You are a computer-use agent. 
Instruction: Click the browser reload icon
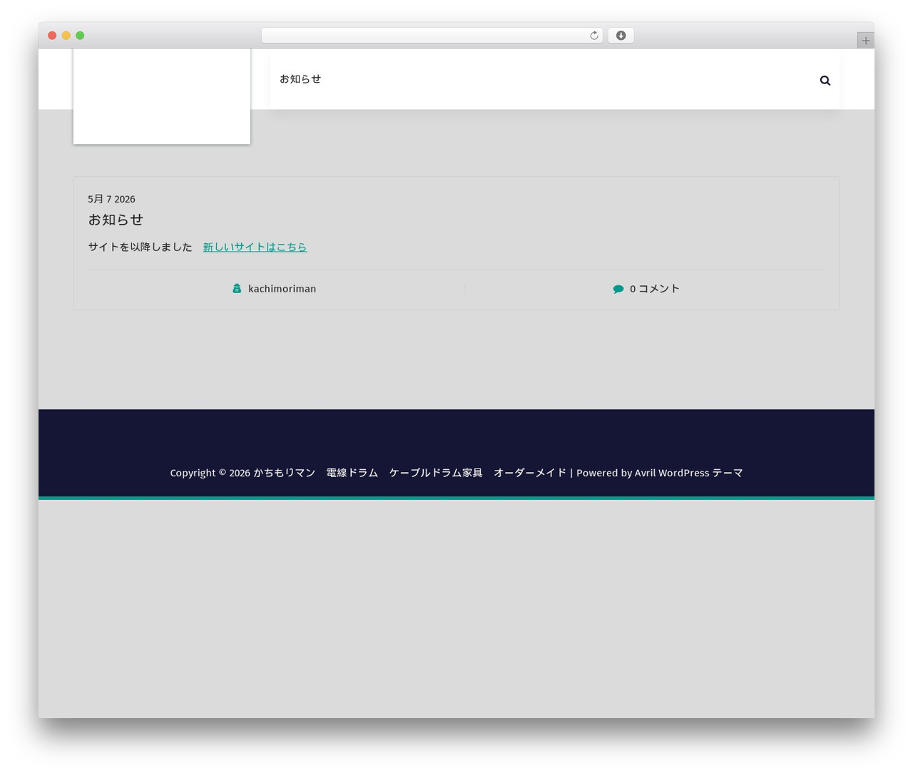[x=593, y=36]
